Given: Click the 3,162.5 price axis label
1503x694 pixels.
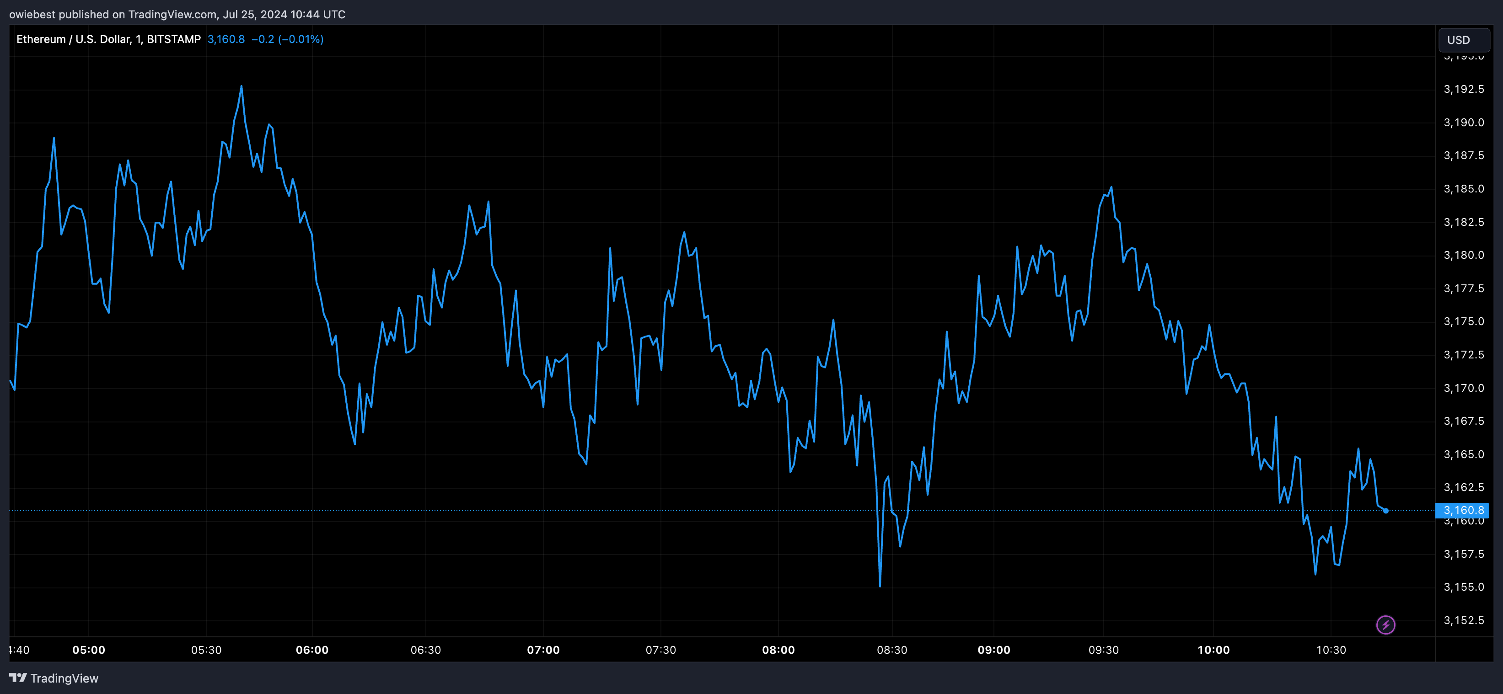Looking at the screenshot, I should coord(1463,487).
